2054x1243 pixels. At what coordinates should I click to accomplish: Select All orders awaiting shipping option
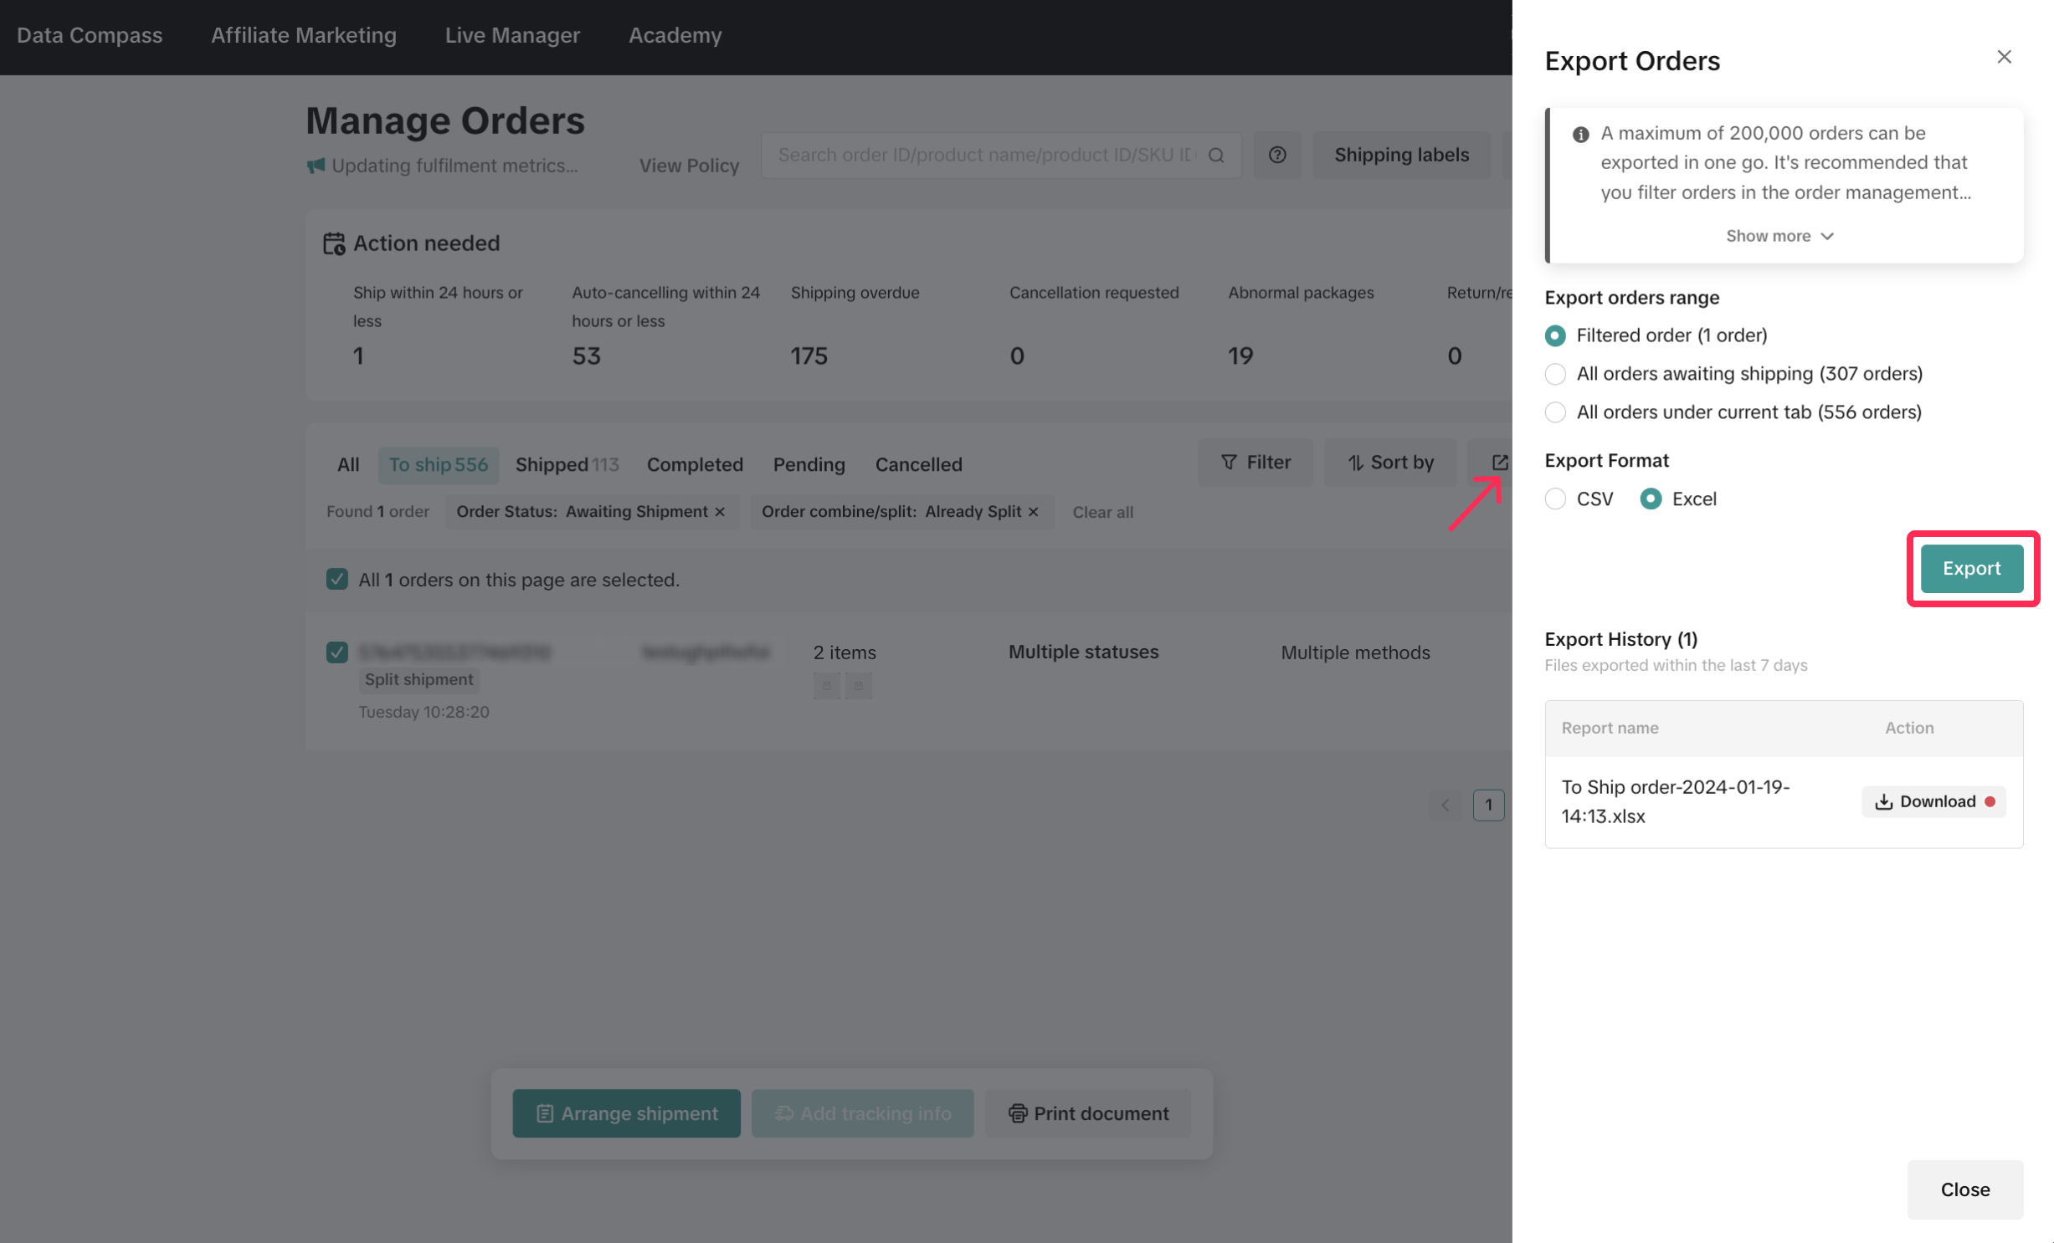pyautogui.click(x=1555, y=374)
